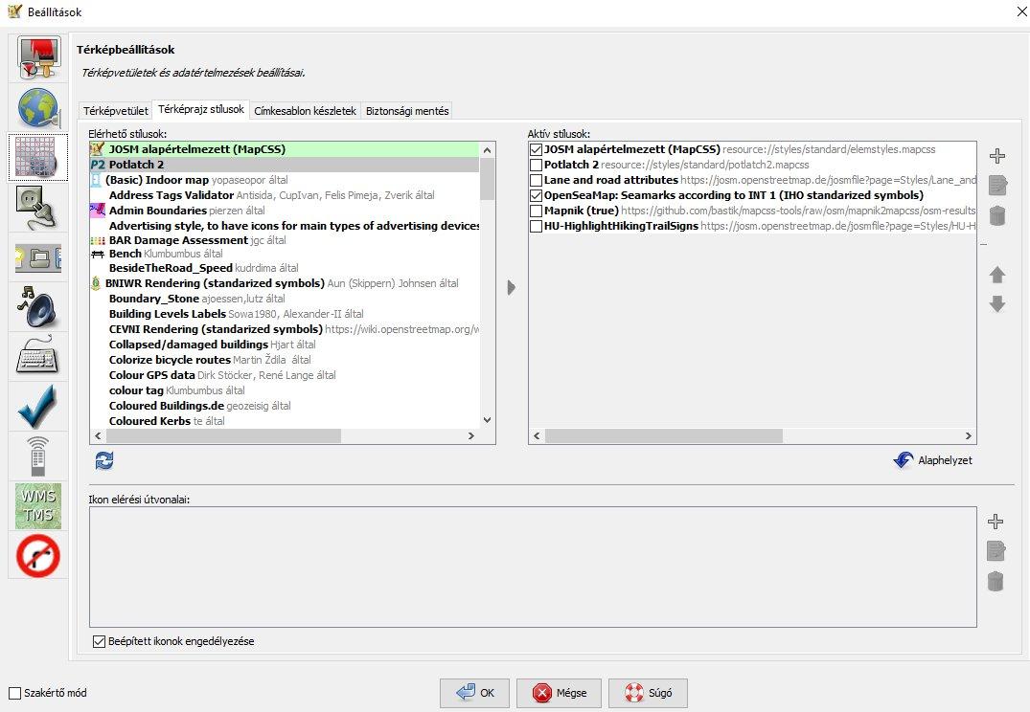Reset styles with the Alaphelyzet button

[x=933, y=460]
